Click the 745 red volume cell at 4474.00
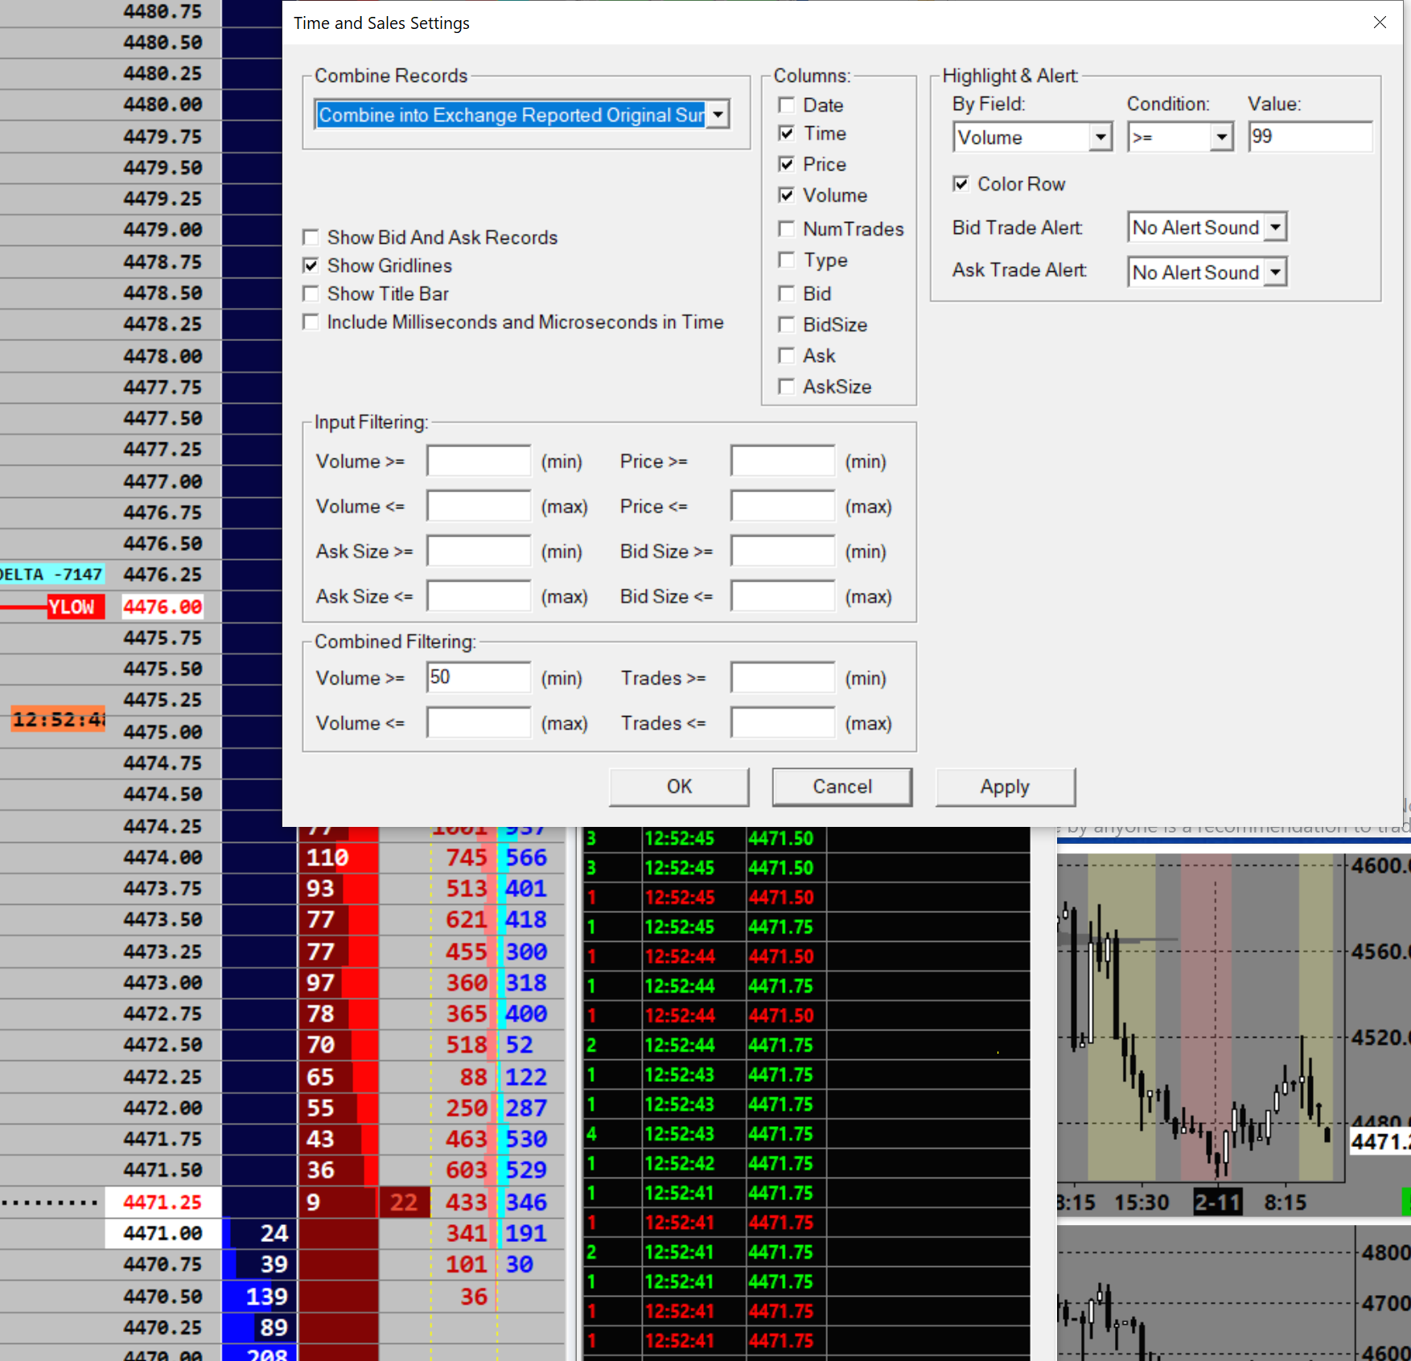Screen dimensions: 1411x1361 [467, 857]
